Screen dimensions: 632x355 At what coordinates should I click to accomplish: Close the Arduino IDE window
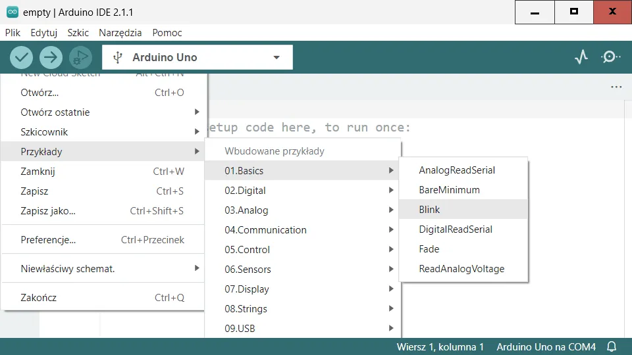613,12
